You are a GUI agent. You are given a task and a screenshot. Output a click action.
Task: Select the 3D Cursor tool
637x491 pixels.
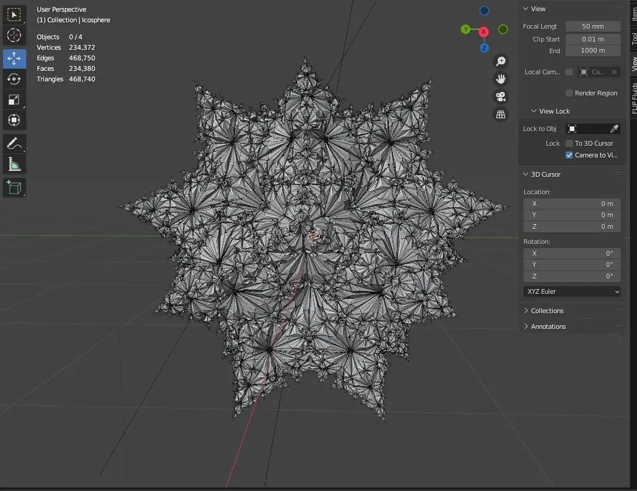14,35
